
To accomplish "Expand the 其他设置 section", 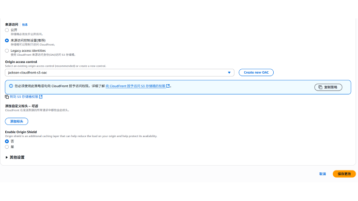I will [15, 157].
